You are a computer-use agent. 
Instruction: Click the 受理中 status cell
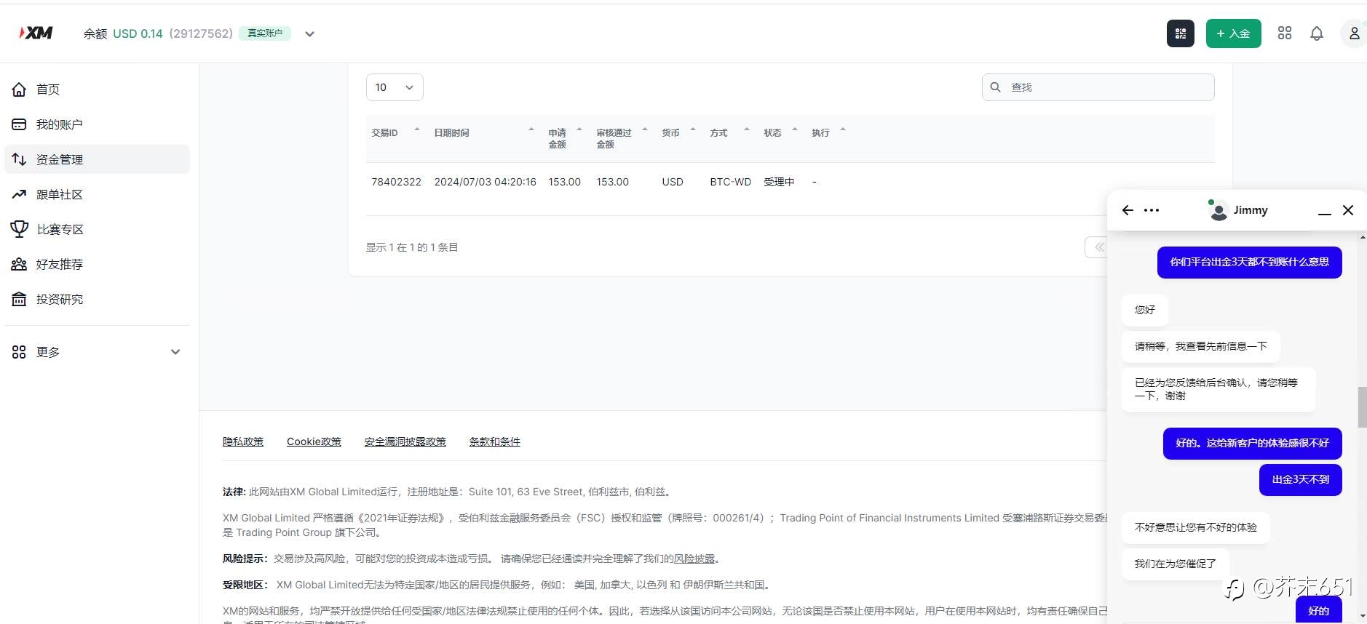[779, 182]
